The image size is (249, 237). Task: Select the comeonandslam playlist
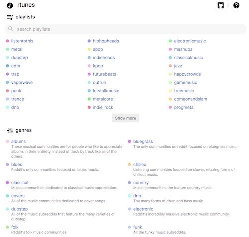click(191, 99)
